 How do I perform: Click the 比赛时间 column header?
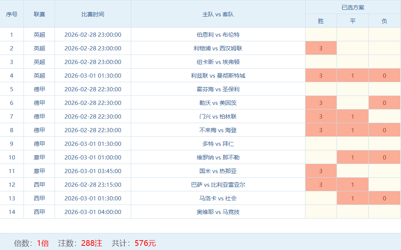[93, 14]
